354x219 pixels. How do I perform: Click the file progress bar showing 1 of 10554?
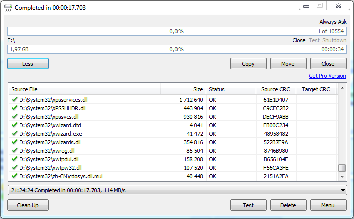coord(177,31)
